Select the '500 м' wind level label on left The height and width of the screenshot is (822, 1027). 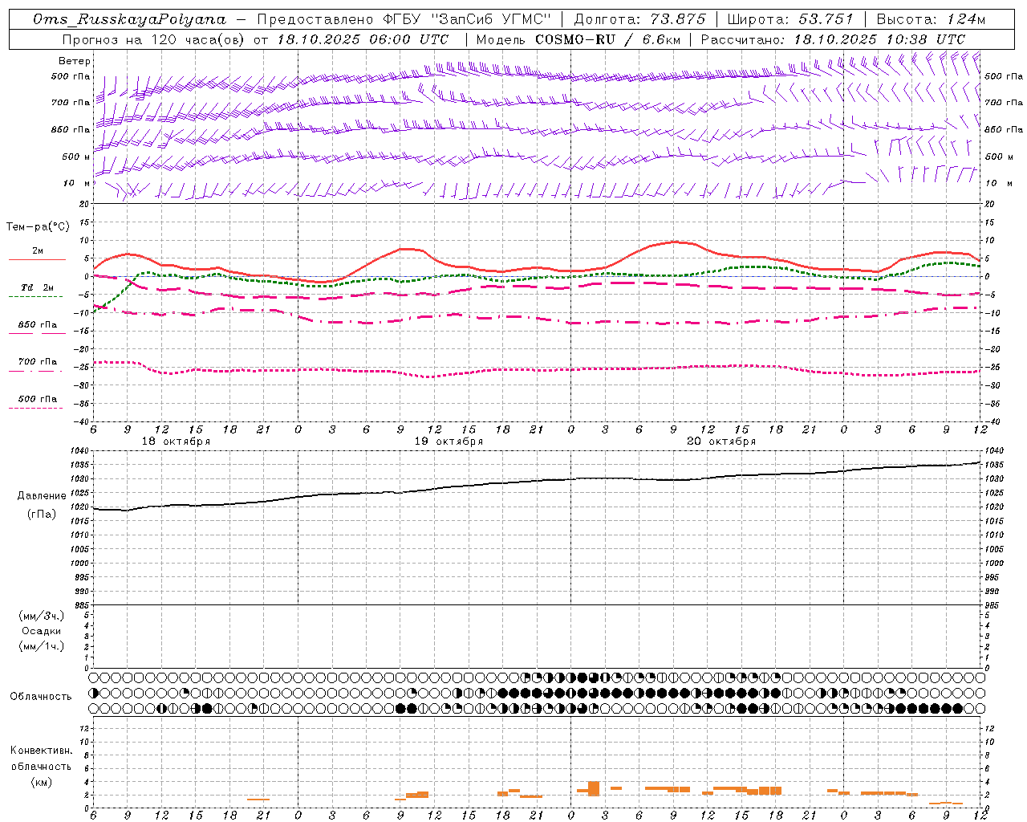[76, 157]
